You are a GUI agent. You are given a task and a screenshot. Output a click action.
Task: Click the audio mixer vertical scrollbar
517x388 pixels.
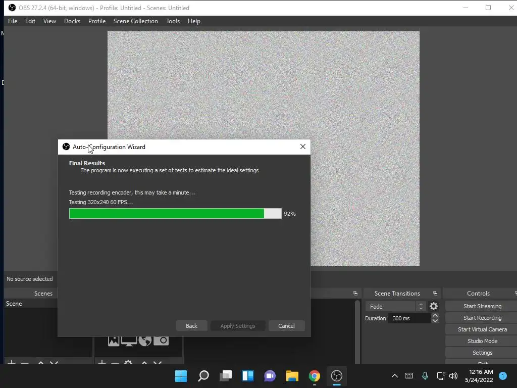click(357, 331)
